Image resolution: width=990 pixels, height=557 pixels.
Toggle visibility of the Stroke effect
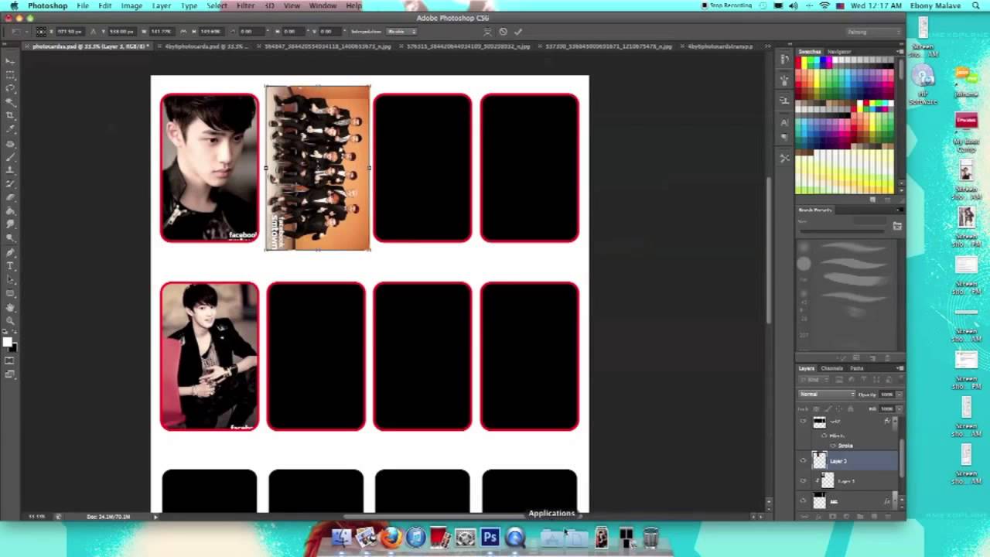(833, 446)
